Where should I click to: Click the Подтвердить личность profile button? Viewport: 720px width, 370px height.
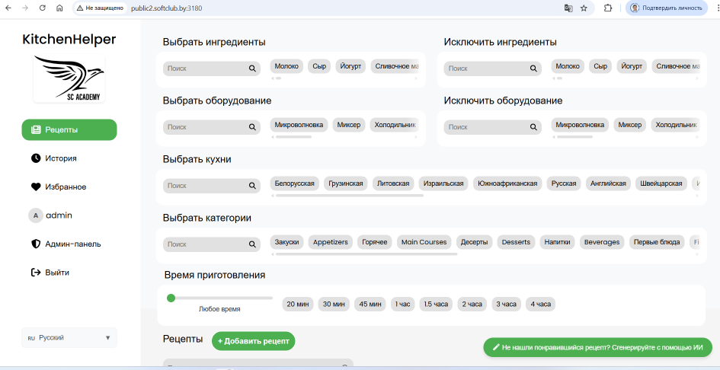[667, 8]
